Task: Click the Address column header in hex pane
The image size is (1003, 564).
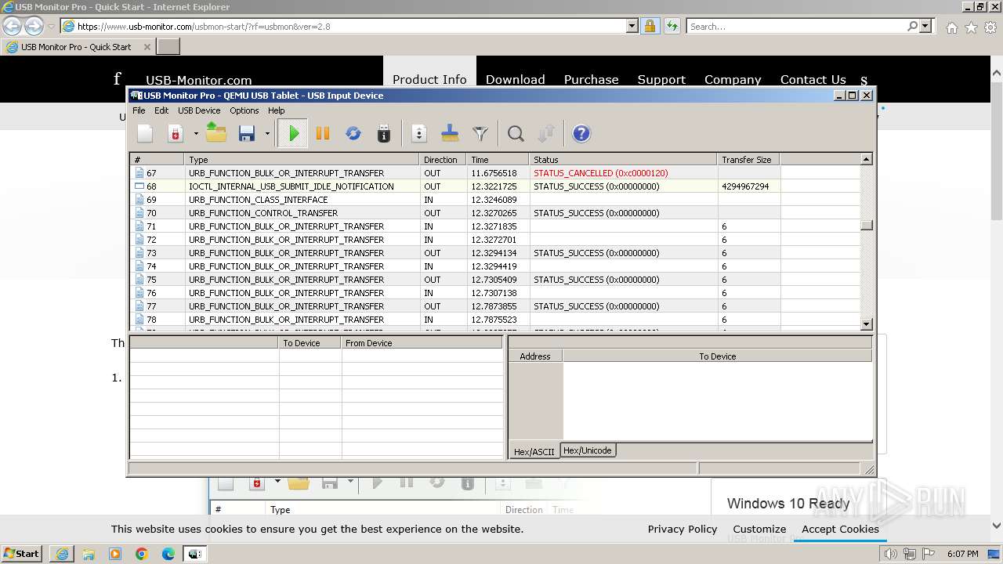Action: [535, 356]
